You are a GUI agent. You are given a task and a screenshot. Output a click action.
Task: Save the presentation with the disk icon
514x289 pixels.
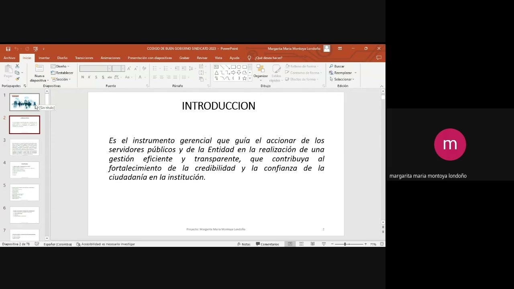point(8,49)
